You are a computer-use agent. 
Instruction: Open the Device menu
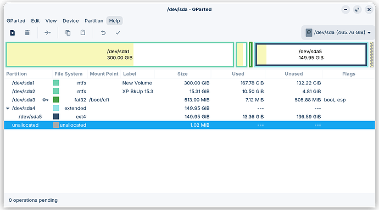click(x=70, y=21)
